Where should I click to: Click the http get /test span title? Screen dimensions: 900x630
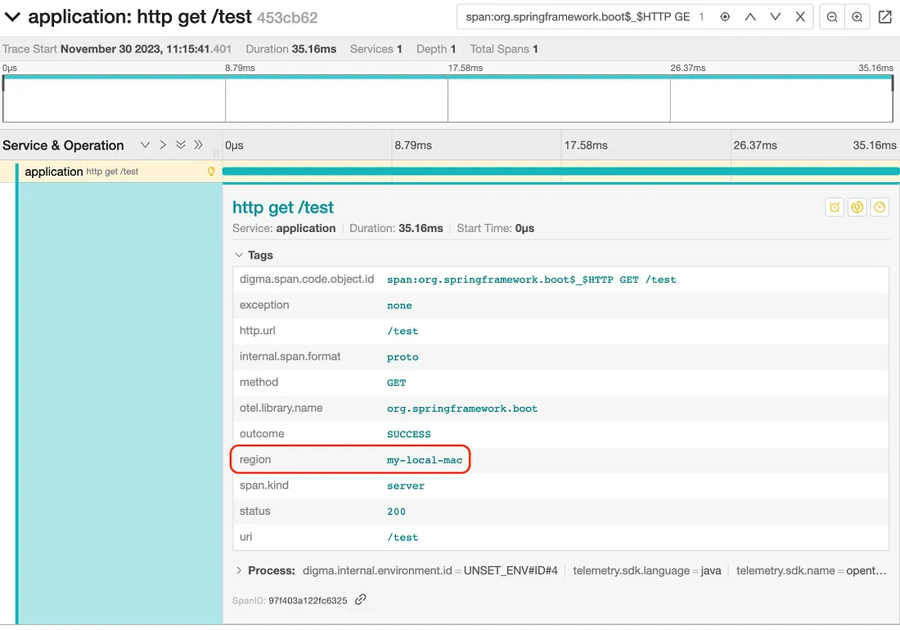point(282,207)
